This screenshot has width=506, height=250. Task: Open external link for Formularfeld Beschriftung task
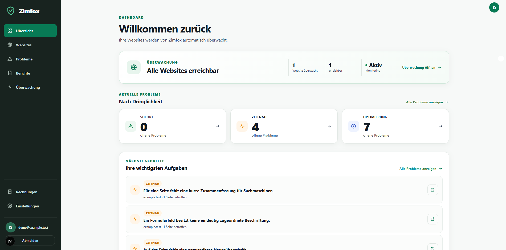point(432,219)
